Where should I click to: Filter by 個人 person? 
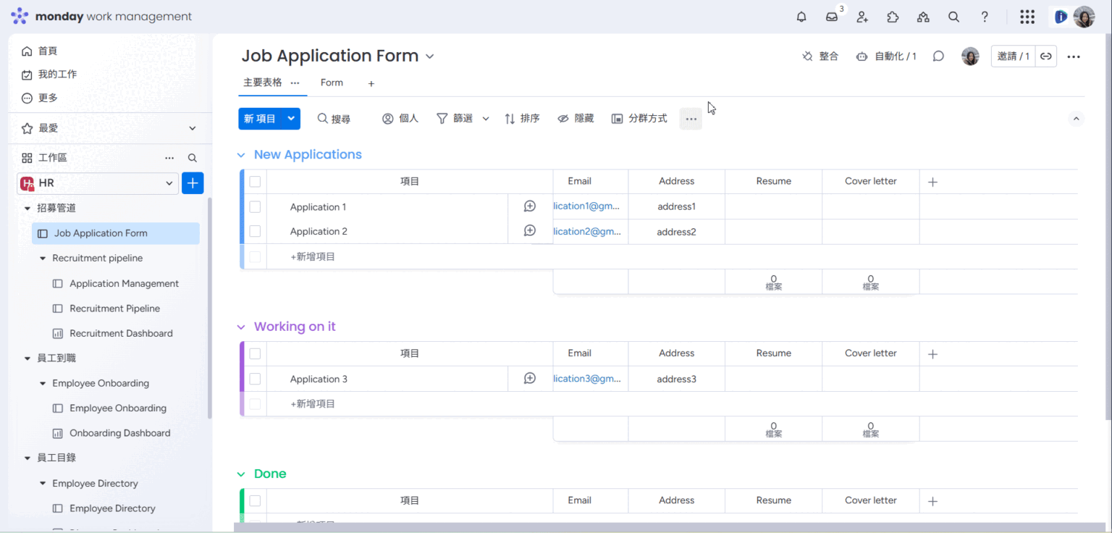tap(400, 119)
